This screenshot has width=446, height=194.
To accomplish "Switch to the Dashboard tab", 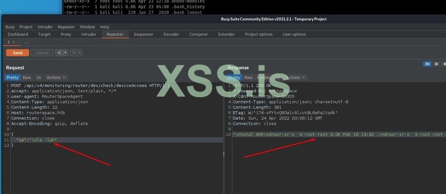I will click(18, 34).
